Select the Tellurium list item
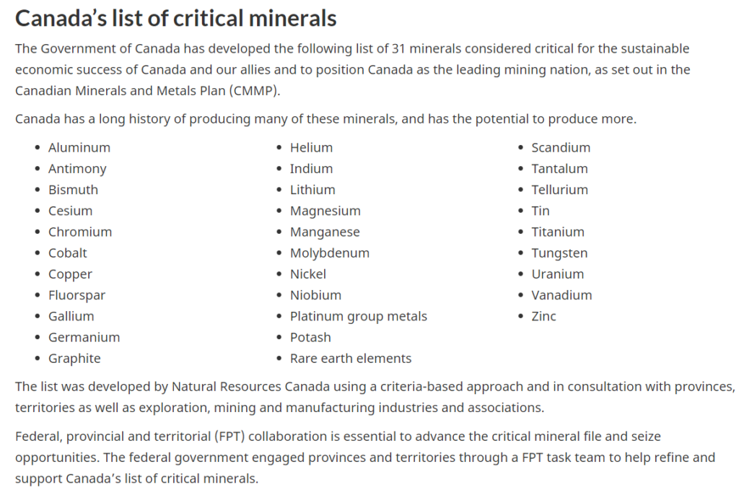 [x=559, y=190]
